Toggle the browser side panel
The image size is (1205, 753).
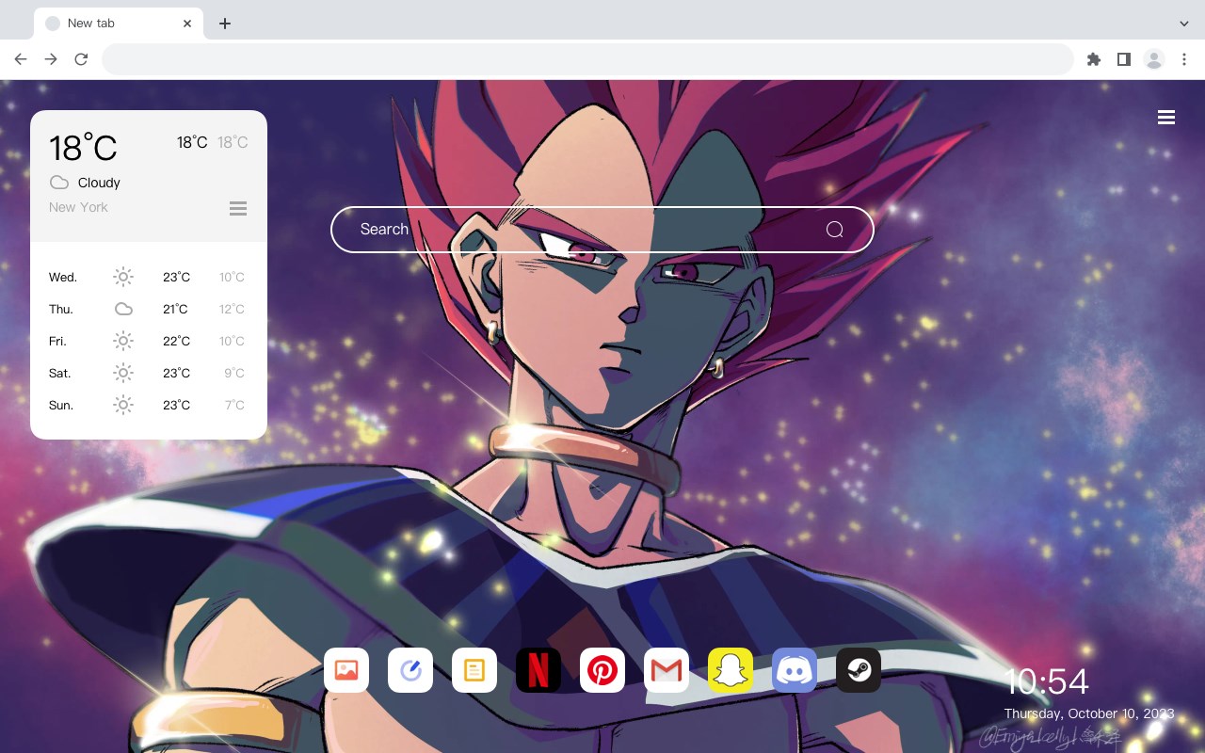1123,59
